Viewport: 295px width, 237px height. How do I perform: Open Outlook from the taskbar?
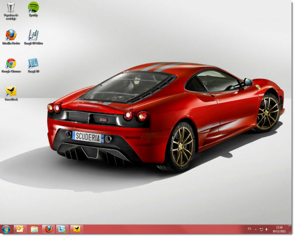point(21,230)
